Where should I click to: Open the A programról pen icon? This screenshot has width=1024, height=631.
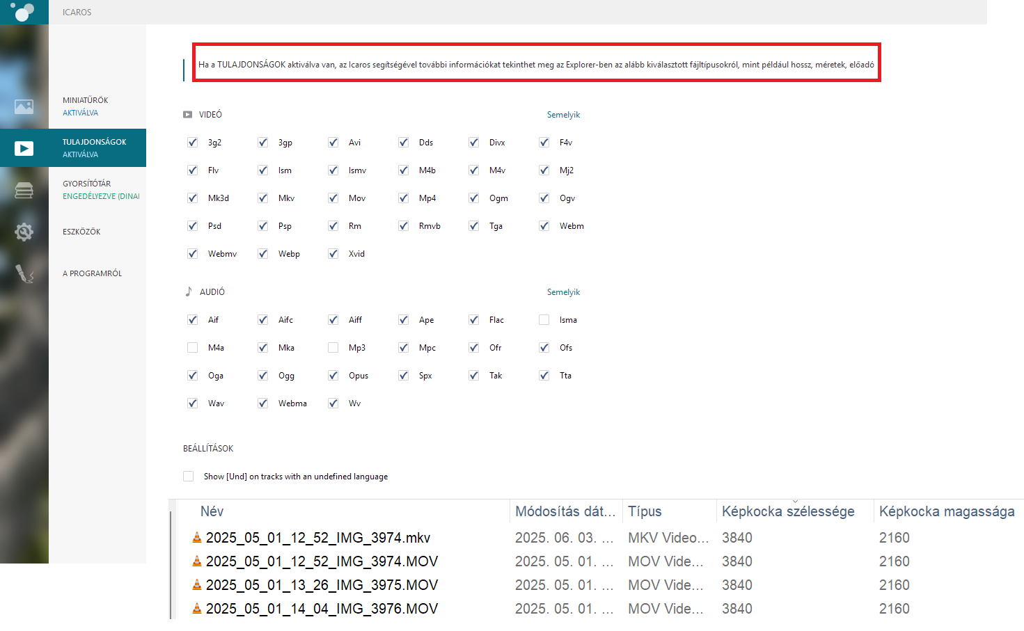click(x=24, y=273)
